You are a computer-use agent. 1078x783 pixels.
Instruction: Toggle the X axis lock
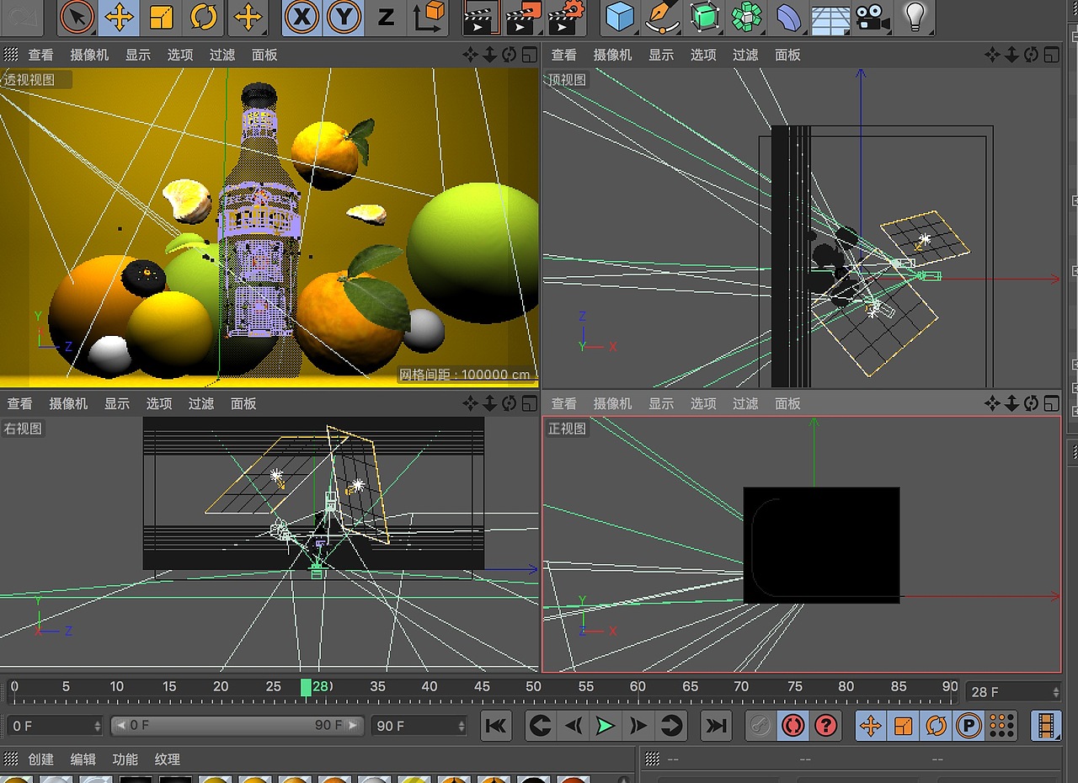pyautogui.click(x=302, y=17)
